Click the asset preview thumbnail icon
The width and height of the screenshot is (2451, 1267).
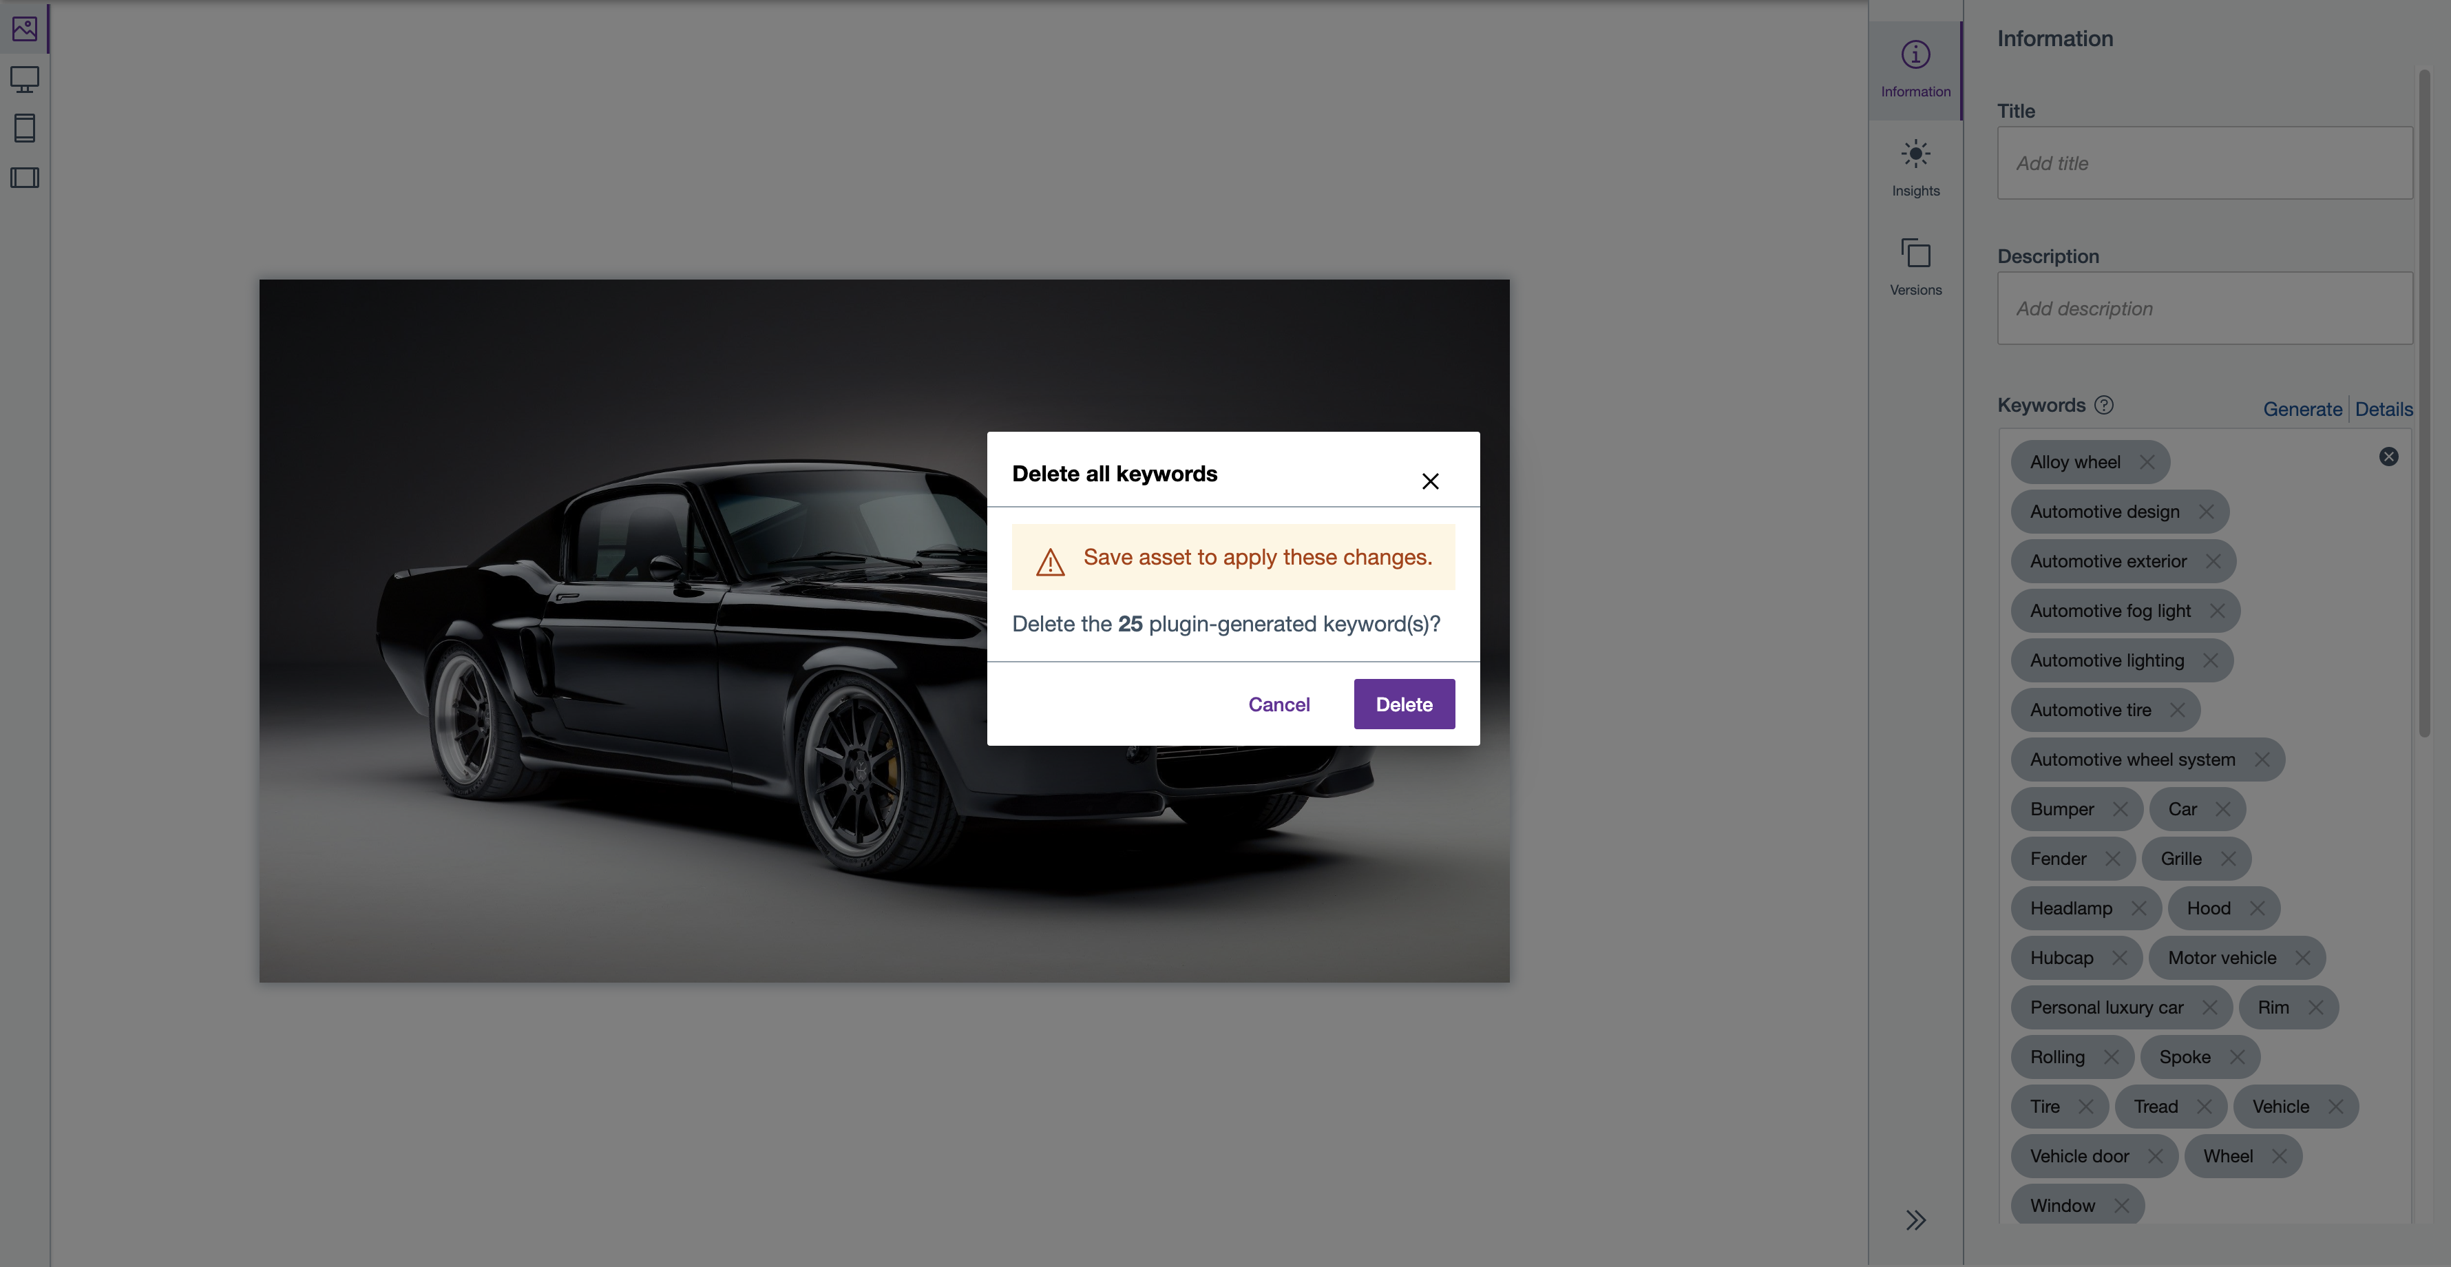(x=24, y=28)
